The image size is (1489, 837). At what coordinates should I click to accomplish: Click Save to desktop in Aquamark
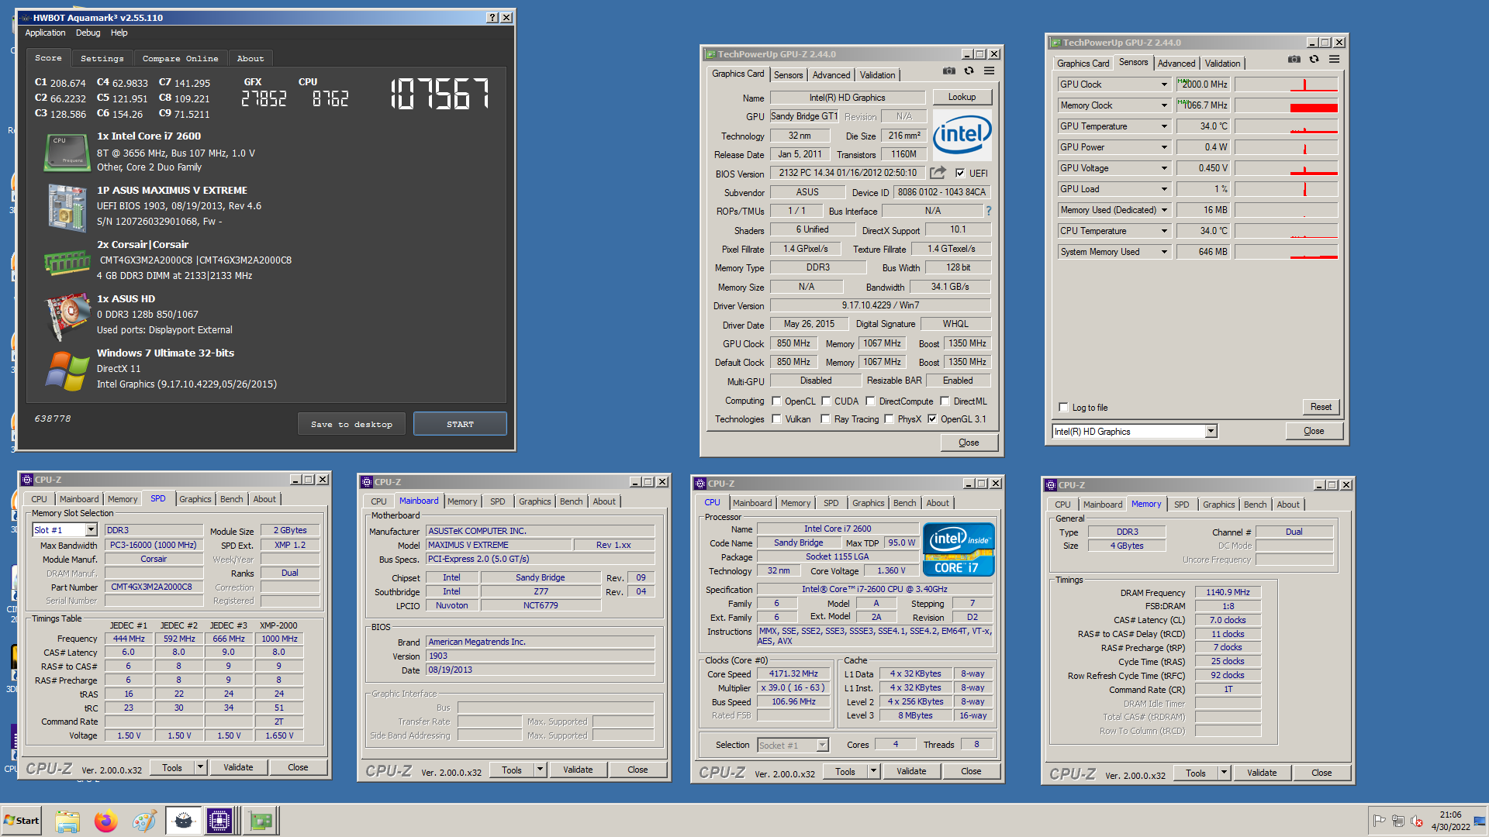(x=351, y=424)
